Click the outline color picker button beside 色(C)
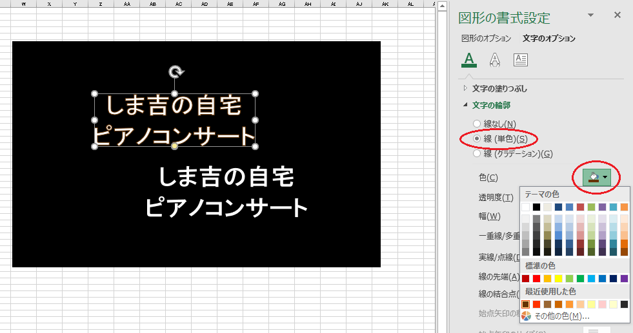 point(597,176)
